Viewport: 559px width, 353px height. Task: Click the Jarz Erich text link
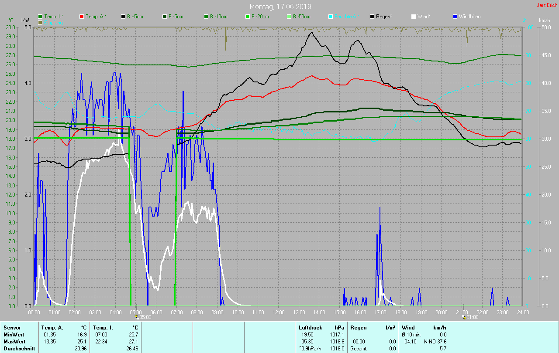[547, 5]
